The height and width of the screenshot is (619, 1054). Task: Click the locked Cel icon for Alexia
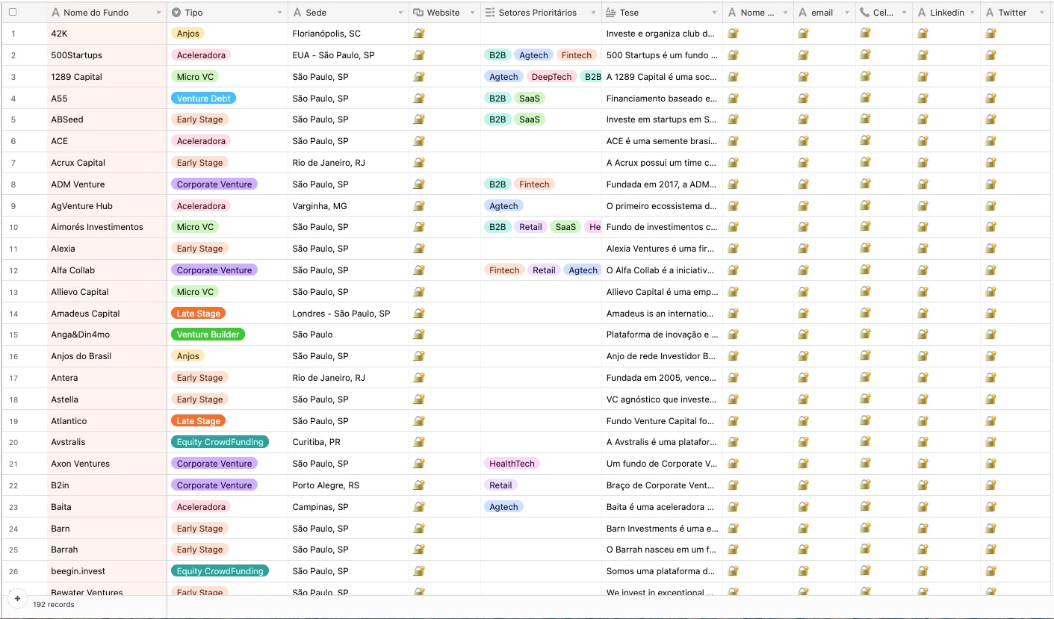tap(865, 249)
